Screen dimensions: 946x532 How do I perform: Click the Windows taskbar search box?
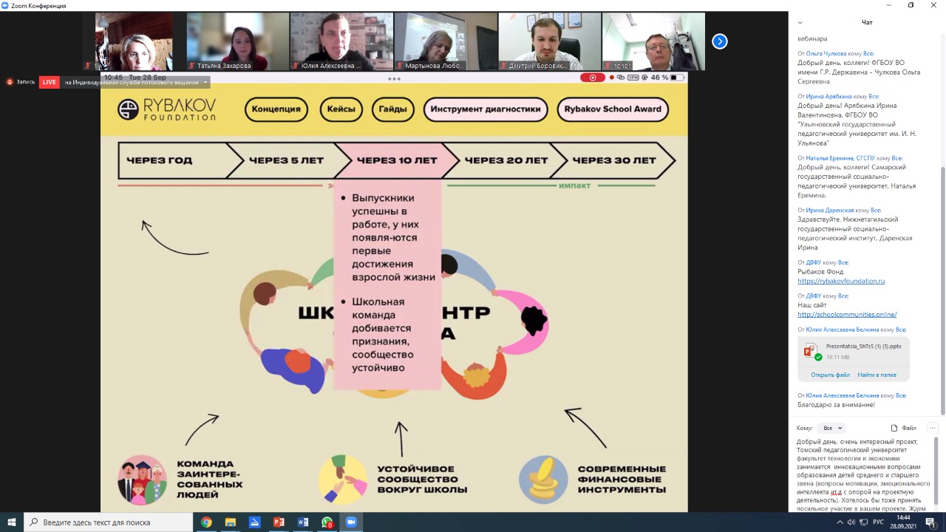(x=106, y=522)
